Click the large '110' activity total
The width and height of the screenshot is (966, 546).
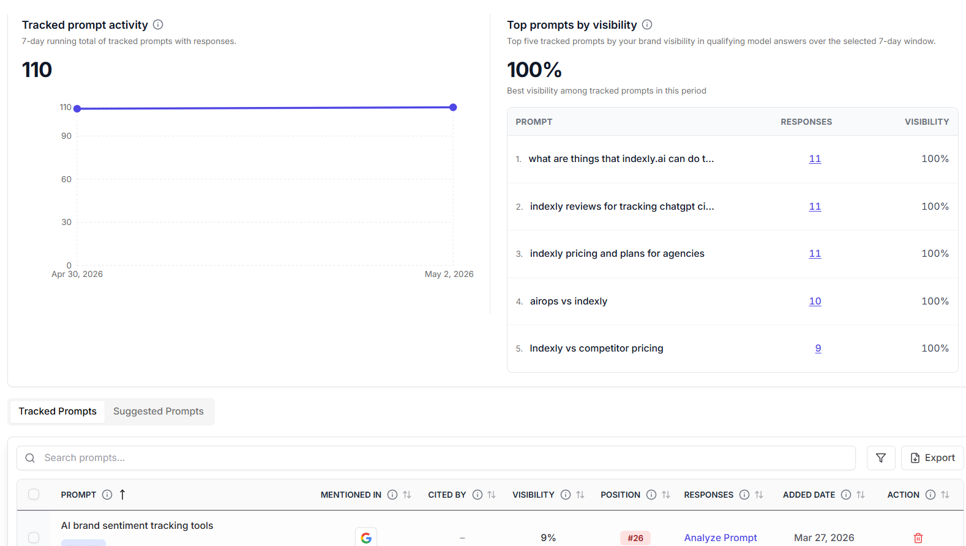(x=37, y=70)
